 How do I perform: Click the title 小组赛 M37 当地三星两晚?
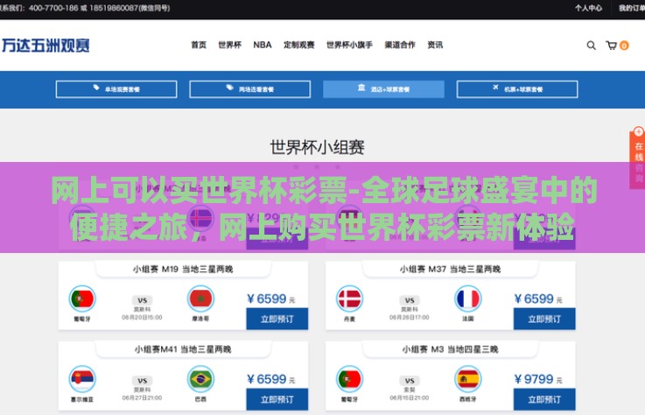[x=450, y=270]
